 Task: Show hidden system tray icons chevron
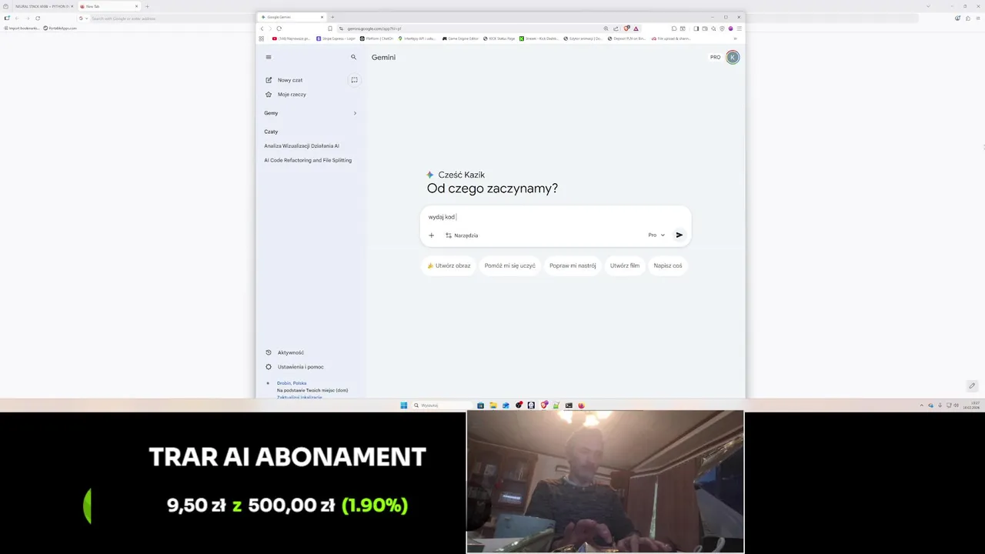click(921, 405)
